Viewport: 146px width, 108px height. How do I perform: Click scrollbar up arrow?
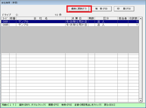point(141,18)
